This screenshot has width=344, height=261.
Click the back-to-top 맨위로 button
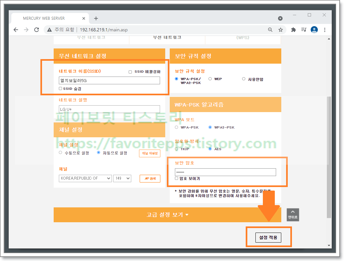(x=293, y=214)
